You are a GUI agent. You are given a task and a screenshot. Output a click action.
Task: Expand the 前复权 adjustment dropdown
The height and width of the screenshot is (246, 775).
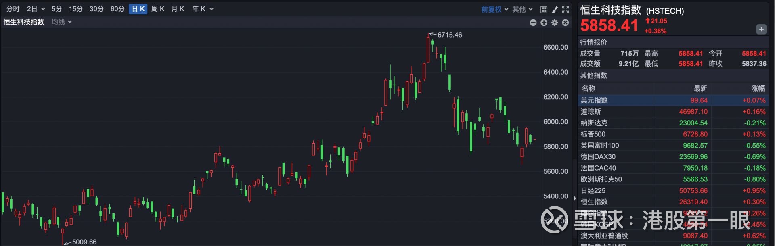[x=506, y=9]
